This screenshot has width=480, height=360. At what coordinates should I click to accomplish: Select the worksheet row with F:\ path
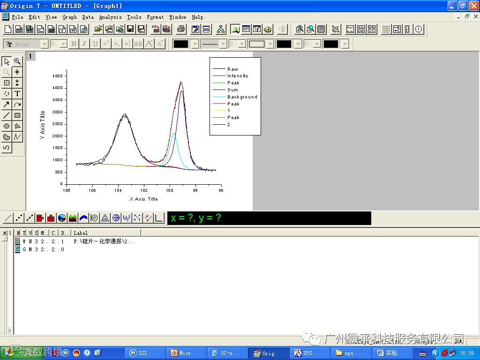point(75,241)
